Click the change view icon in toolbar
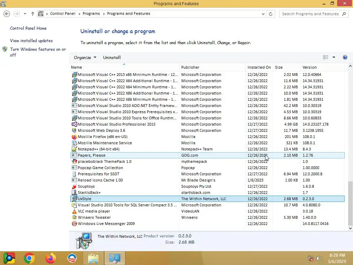 coord(325,57)
